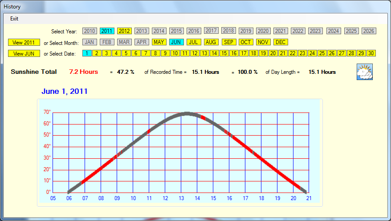This screenshot has height=221, width=391.
Task: Choose date 30
Action: (x=371, y=53)
